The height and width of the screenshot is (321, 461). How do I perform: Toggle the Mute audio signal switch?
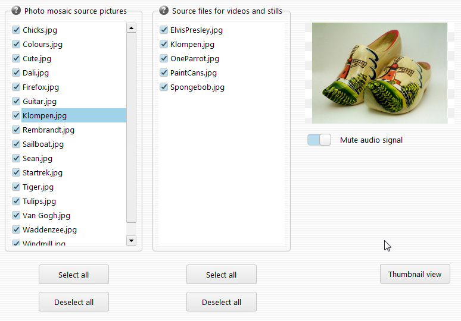point(319,140)
